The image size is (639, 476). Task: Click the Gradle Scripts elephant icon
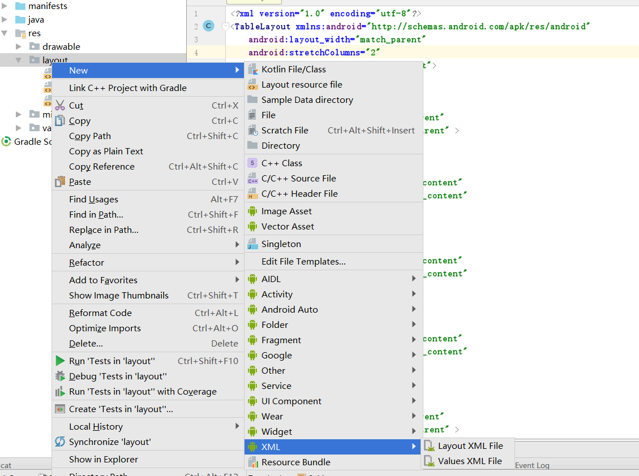[6, 141]
